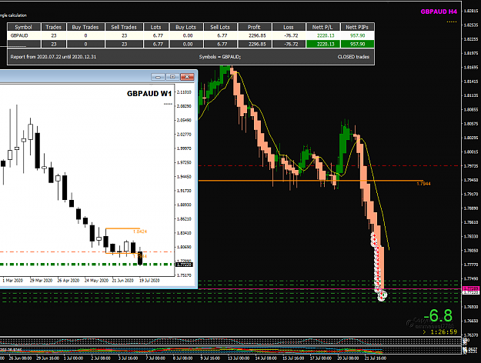This screenshot has width=481, height=363.
Task: Click the magenta GBPAUD H4 chart title
Action: pyautogui.click(x=439, y=12)
